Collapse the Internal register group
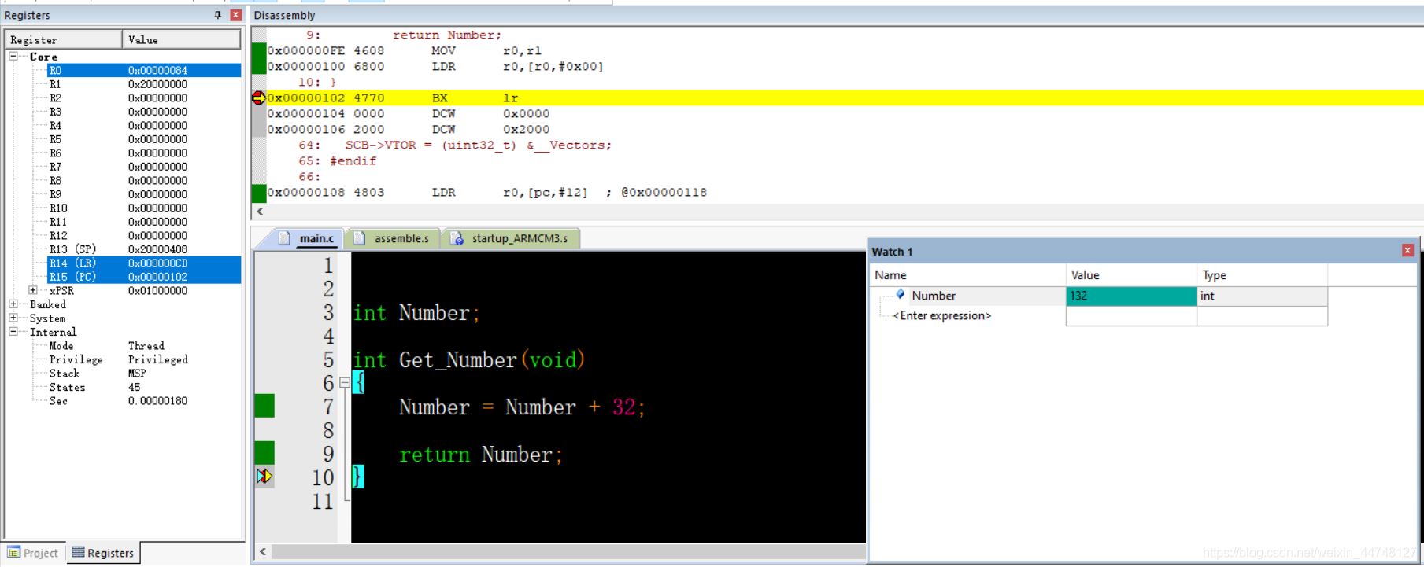 coord(13,332)
